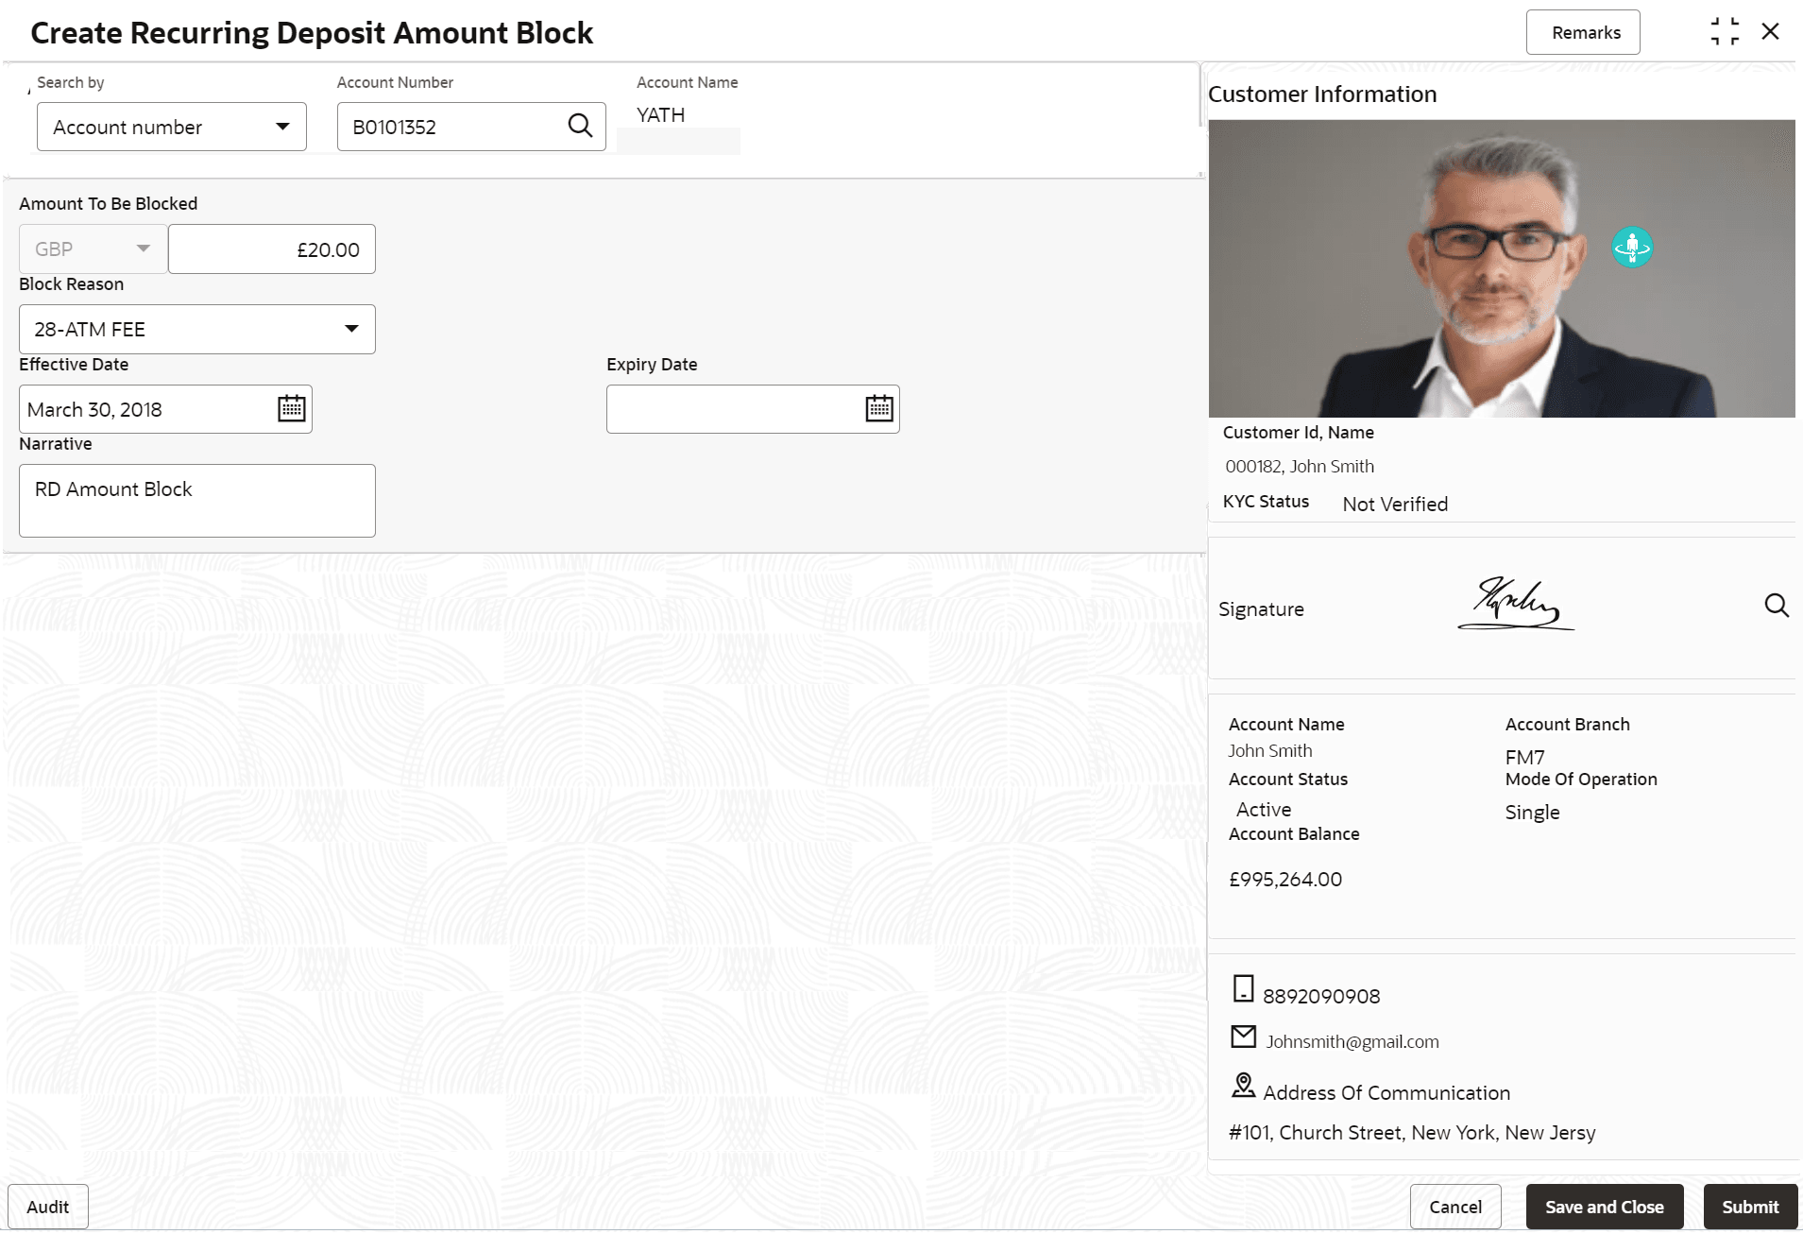The height and width of the screenshot is (1234, 1803).
Task: Click the mobile phone icon
Action: point(1244,988)
